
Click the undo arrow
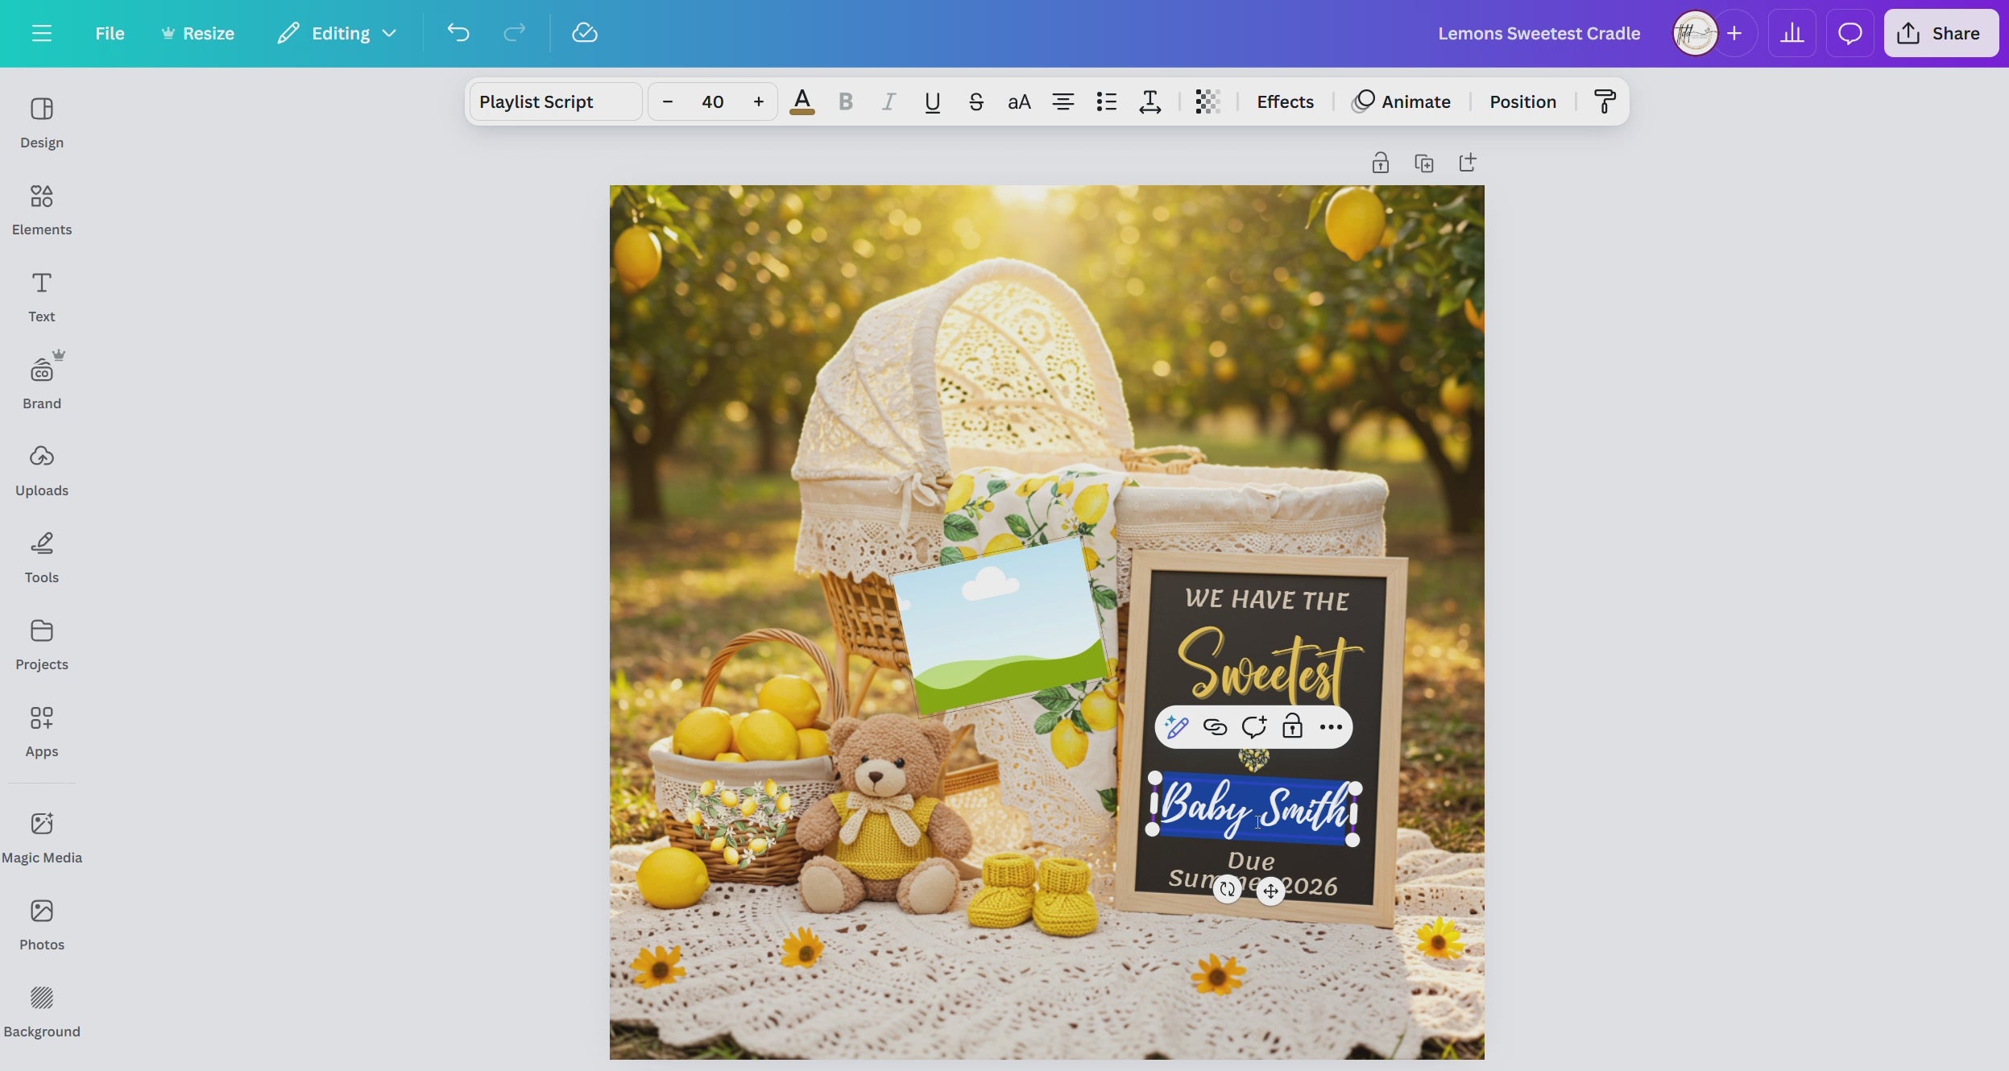click(x=457, y=33)
